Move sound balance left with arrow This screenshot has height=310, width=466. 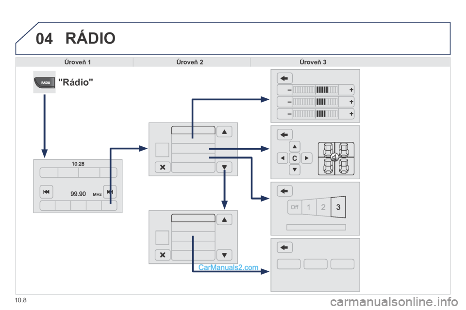coord(283,158)
